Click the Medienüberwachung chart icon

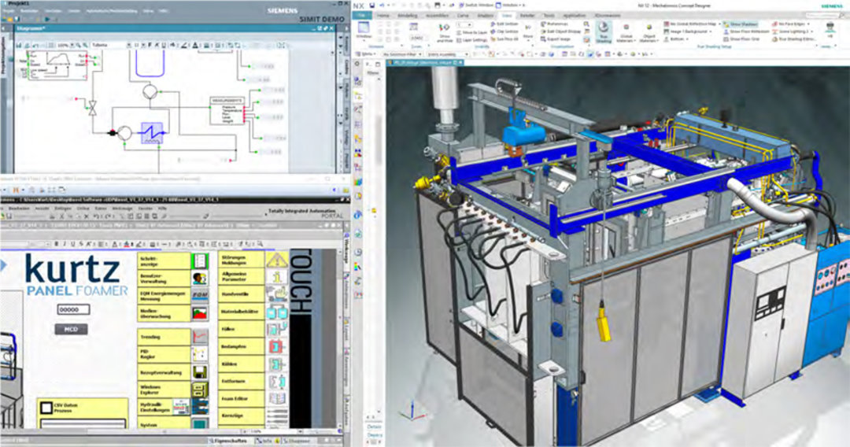(200, 313)
